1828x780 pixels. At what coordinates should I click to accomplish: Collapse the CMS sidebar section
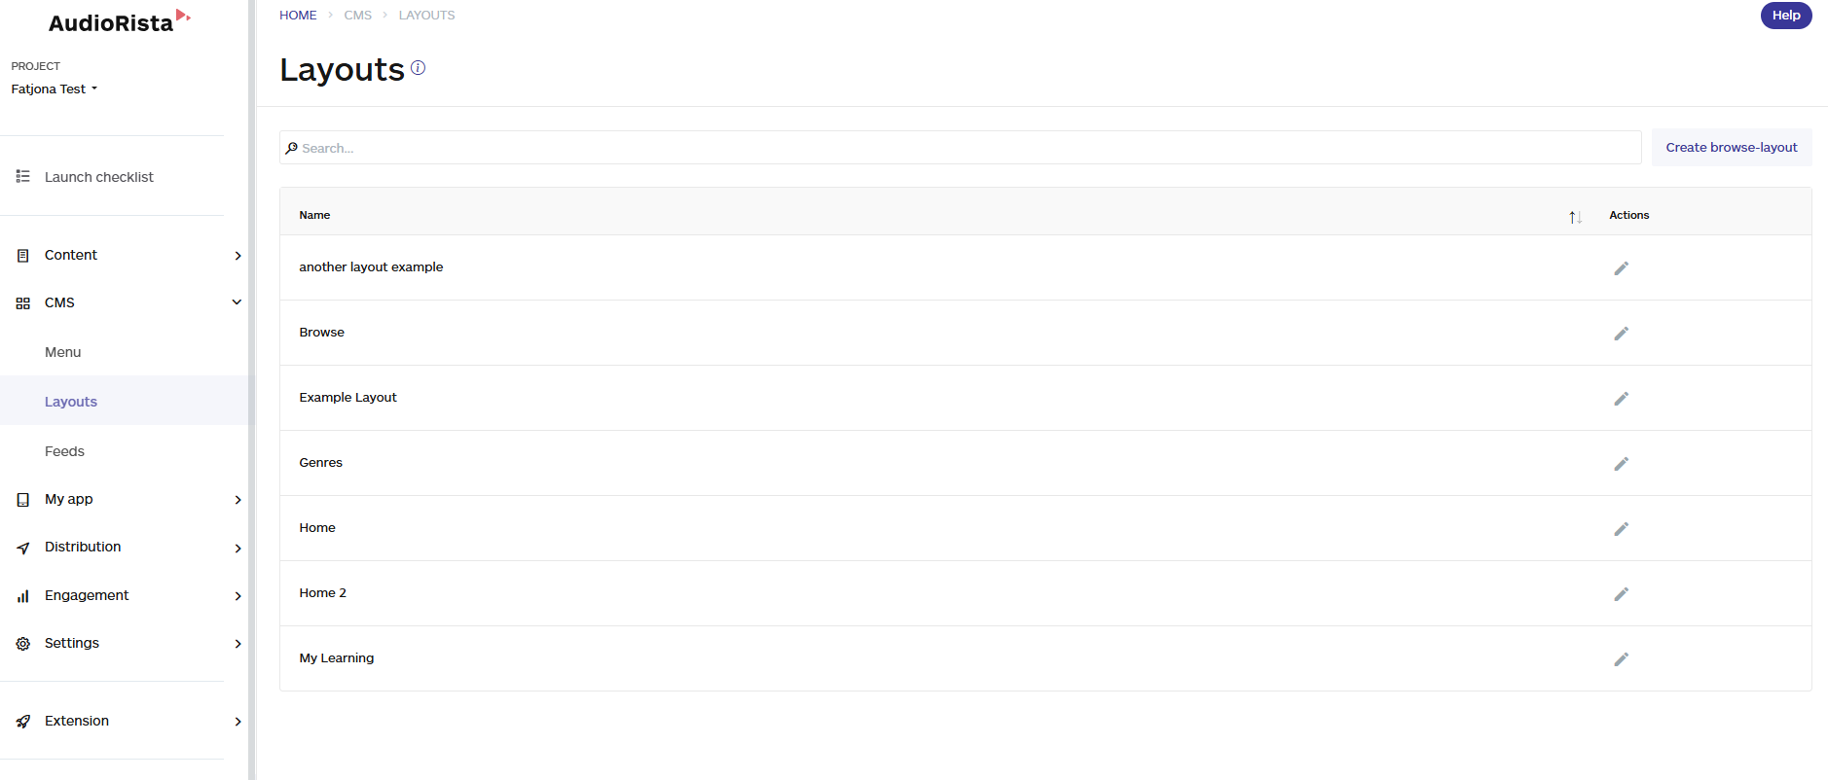click(x=125, y=302)
